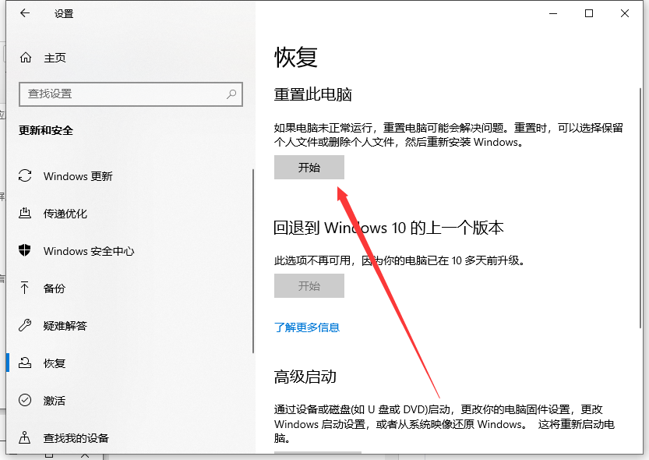Open the 查找我的设备 page

coord(76,438)
